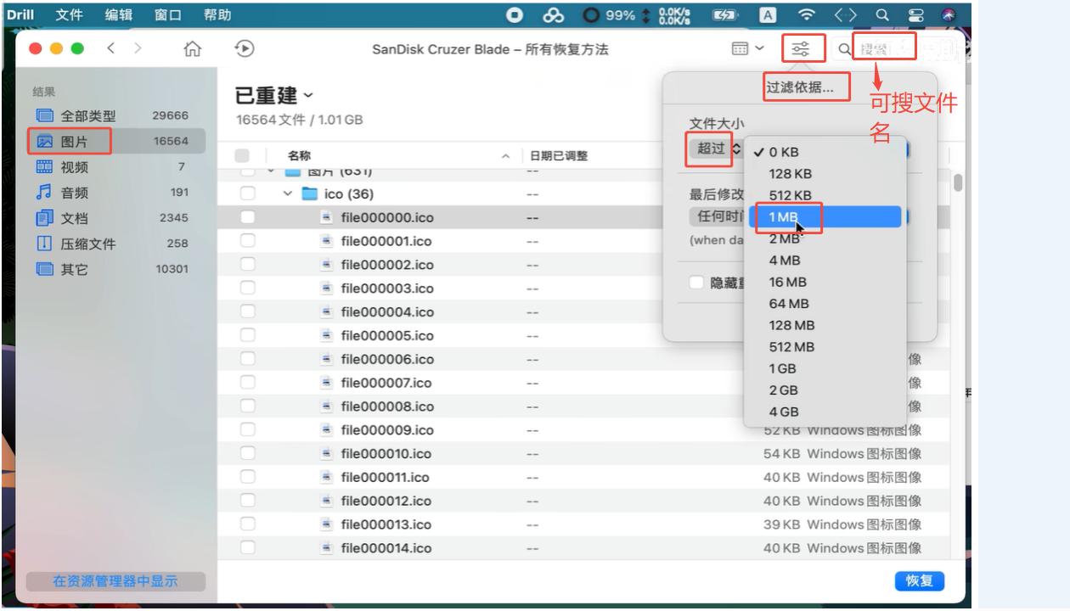The width and height of the screenshot is (1070, 611).
Task: Enable the 隐藏 checkbox in filter panel
Action: [696, 283]
